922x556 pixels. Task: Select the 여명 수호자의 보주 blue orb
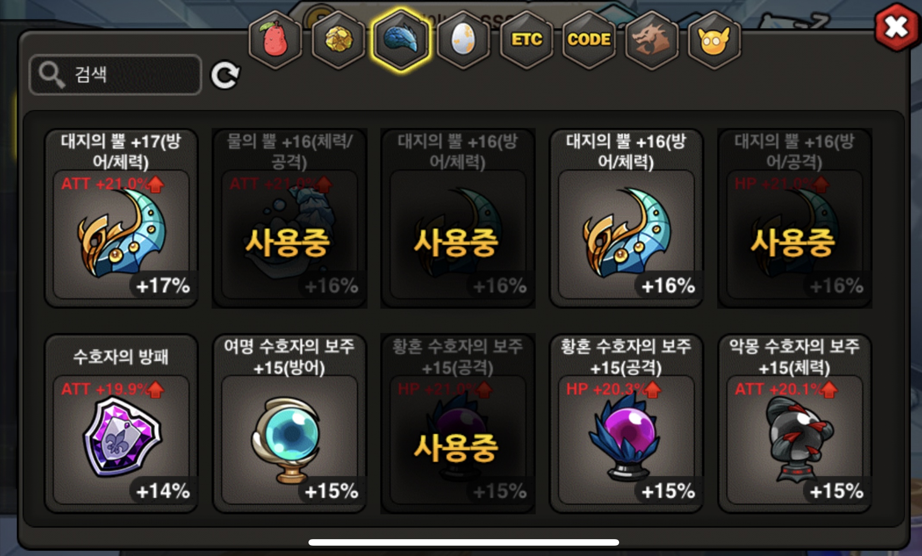click(x=290, y=423)
